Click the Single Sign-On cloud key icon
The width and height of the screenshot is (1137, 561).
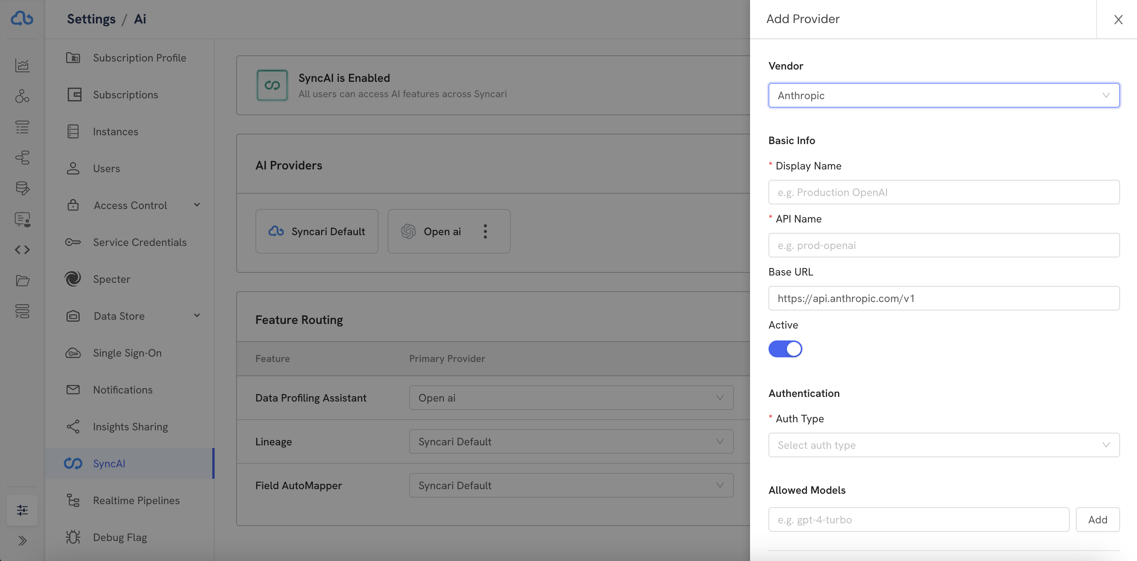[x=73, y=353]
